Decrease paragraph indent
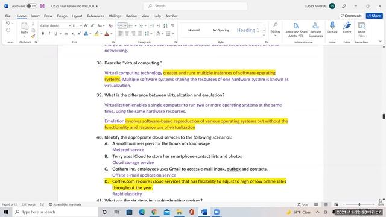 point(152,25)
